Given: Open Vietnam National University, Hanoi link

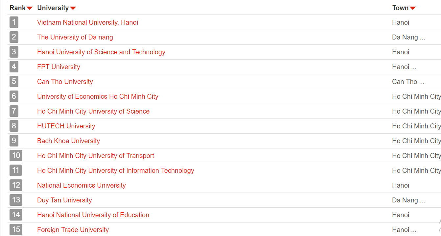Looking at the screenshot, I should (x=87, y=22).
